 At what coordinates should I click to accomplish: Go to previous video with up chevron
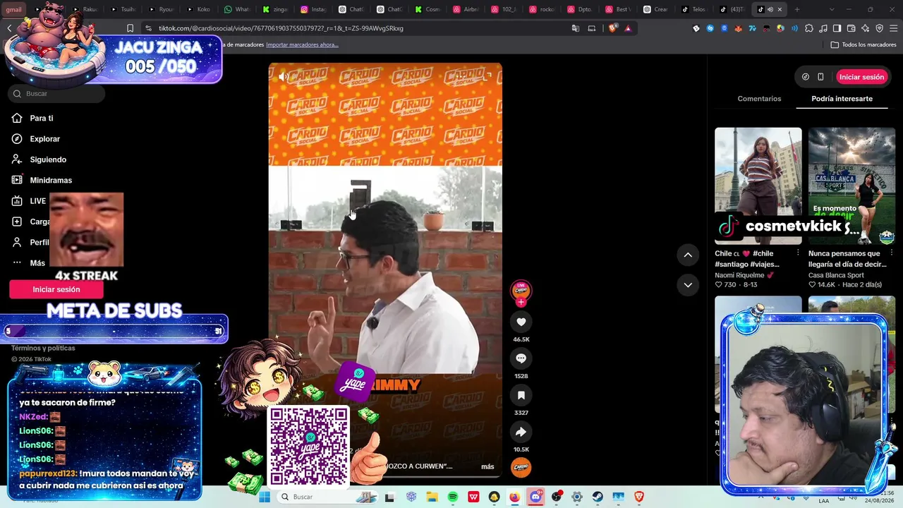click(x=688, y=255)
